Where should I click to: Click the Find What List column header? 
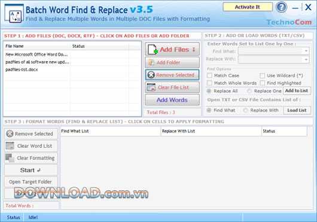pyautogui.click(x=111, y=131)
